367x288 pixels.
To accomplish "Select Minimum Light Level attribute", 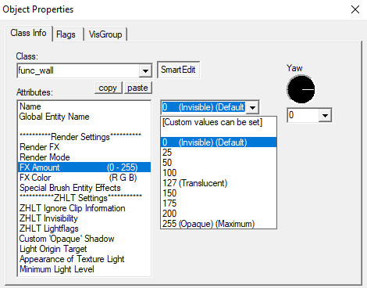I will 84,269.
